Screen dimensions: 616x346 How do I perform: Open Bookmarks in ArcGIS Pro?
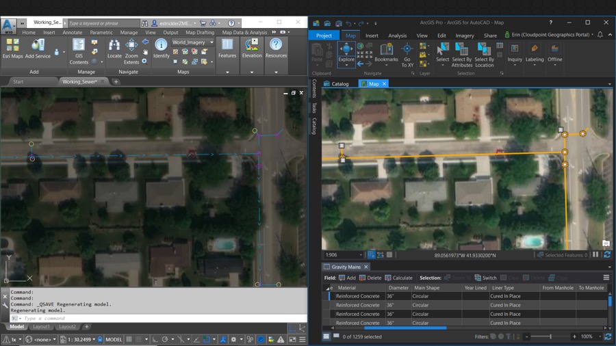(x=386, y=54)
